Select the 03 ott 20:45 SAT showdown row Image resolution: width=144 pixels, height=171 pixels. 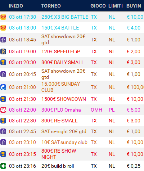point(72,74)
